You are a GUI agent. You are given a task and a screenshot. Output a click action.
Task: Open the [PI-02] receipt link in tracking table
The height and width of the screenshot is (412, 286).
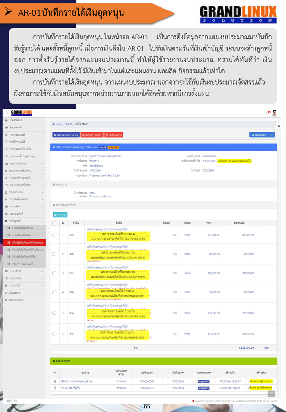[71, 388]
